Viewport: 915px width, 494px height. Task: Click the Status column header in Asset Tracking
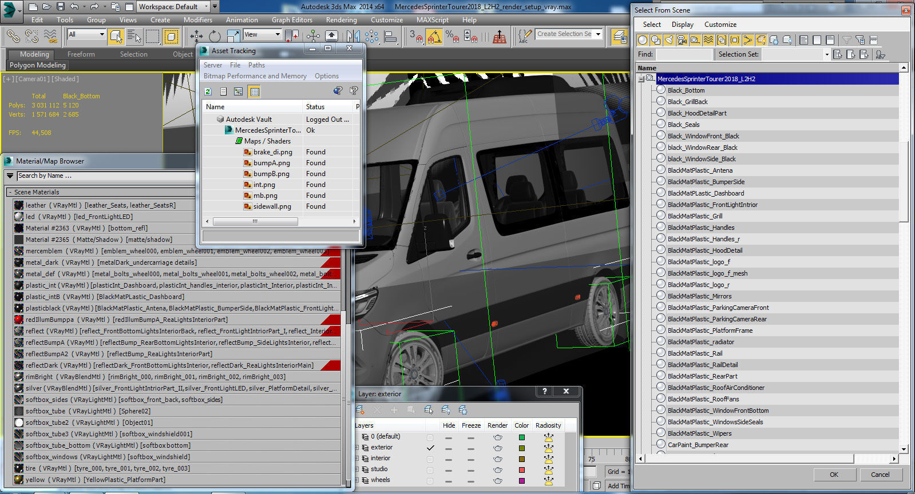pyautogui.click(x=328, y=107)
